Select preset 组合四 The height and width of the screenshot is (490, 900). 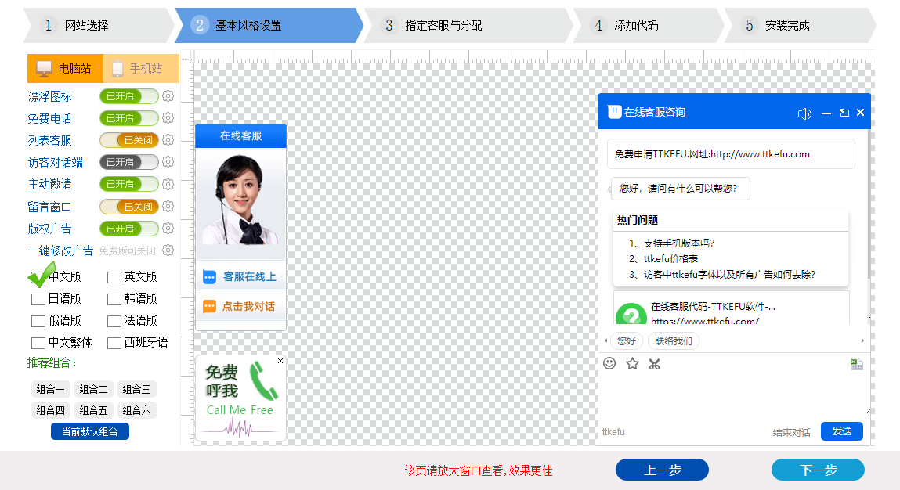50,410
